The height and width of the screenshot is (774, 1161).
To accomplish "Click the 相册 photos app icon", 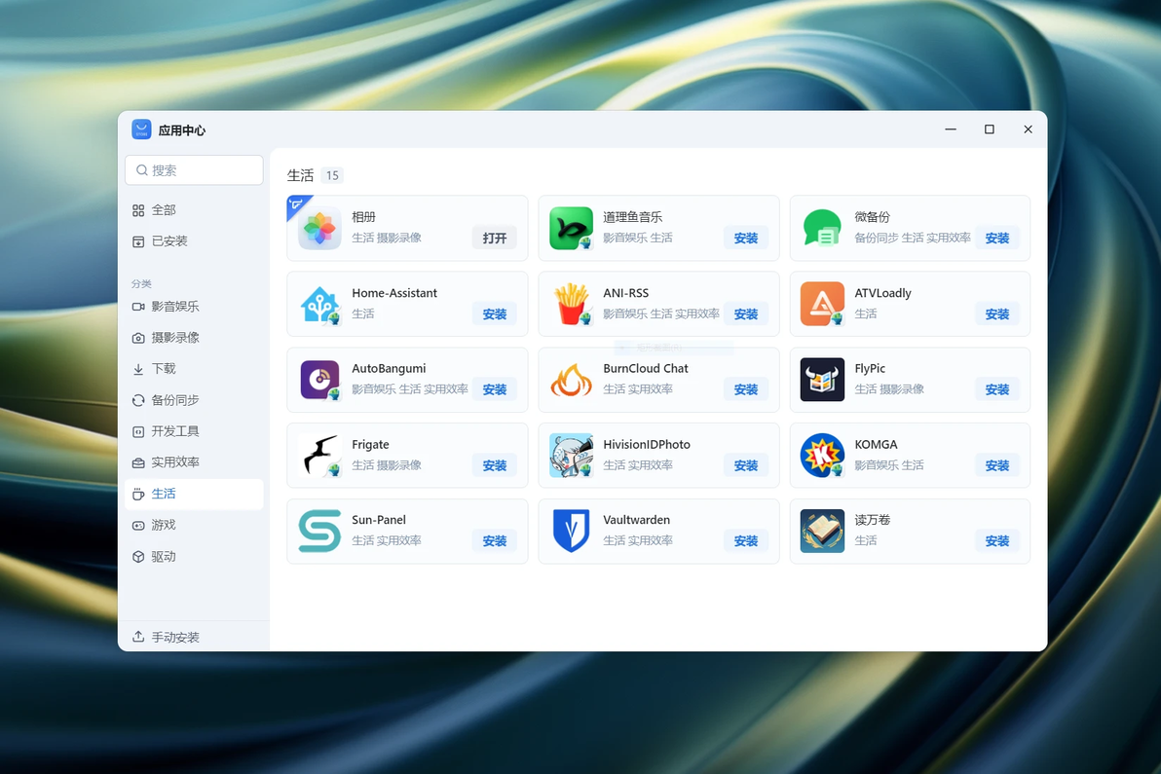I will pos(319,228).
